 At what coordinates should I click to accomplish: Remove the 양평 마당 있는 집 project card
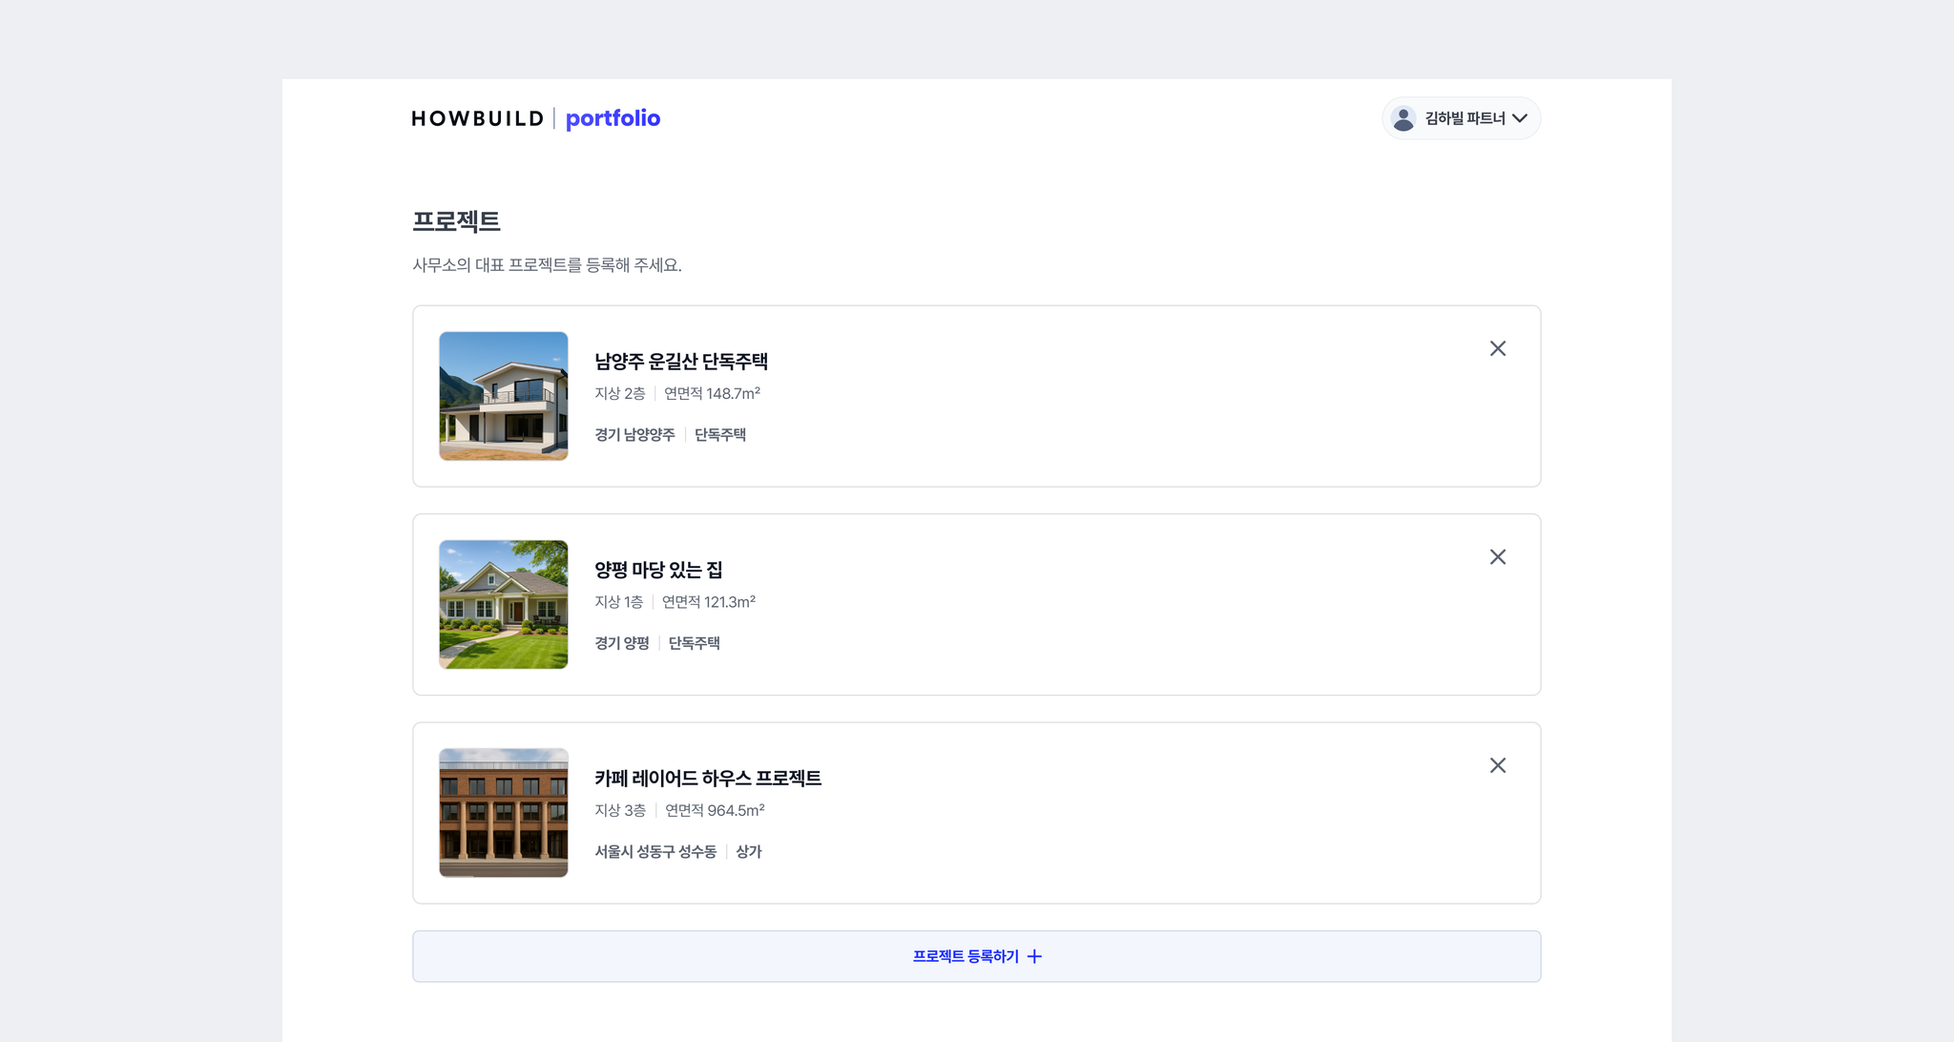click(x=1497, y=557)
